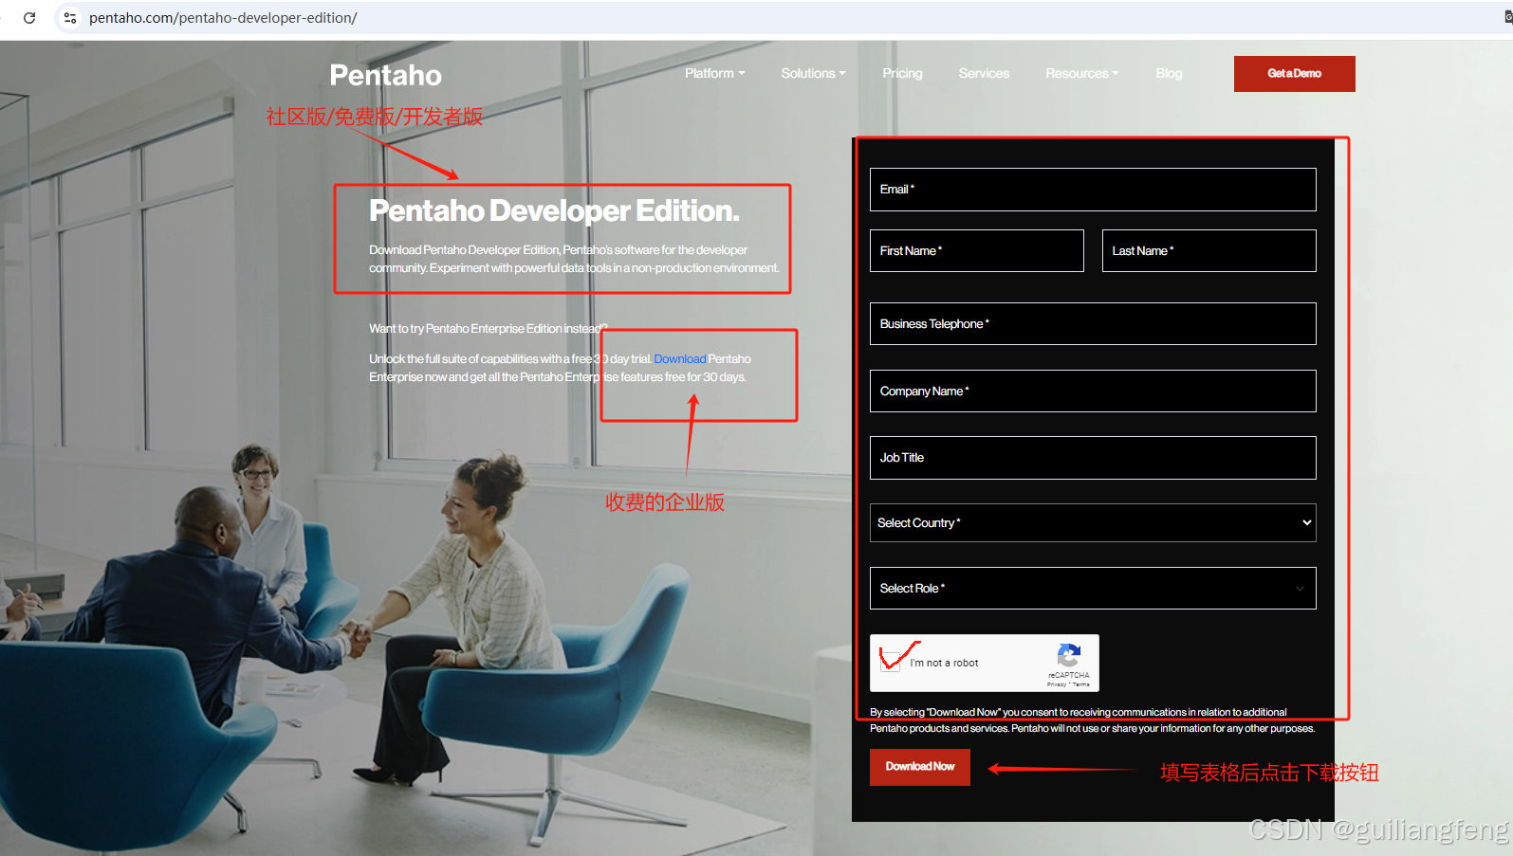Open the reCAPTCHA Privacy link
The width and height of the screenshot is (1513, 856).
pyautogui.click(x=1056, y=684)
